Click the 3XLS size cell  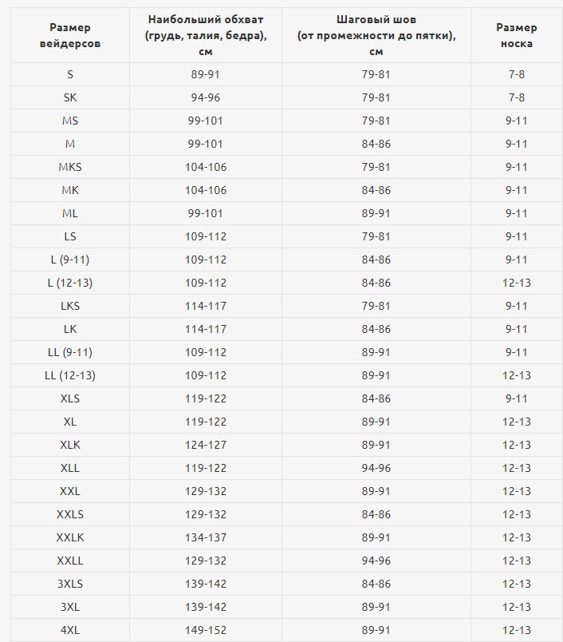[x=70, y=584]
